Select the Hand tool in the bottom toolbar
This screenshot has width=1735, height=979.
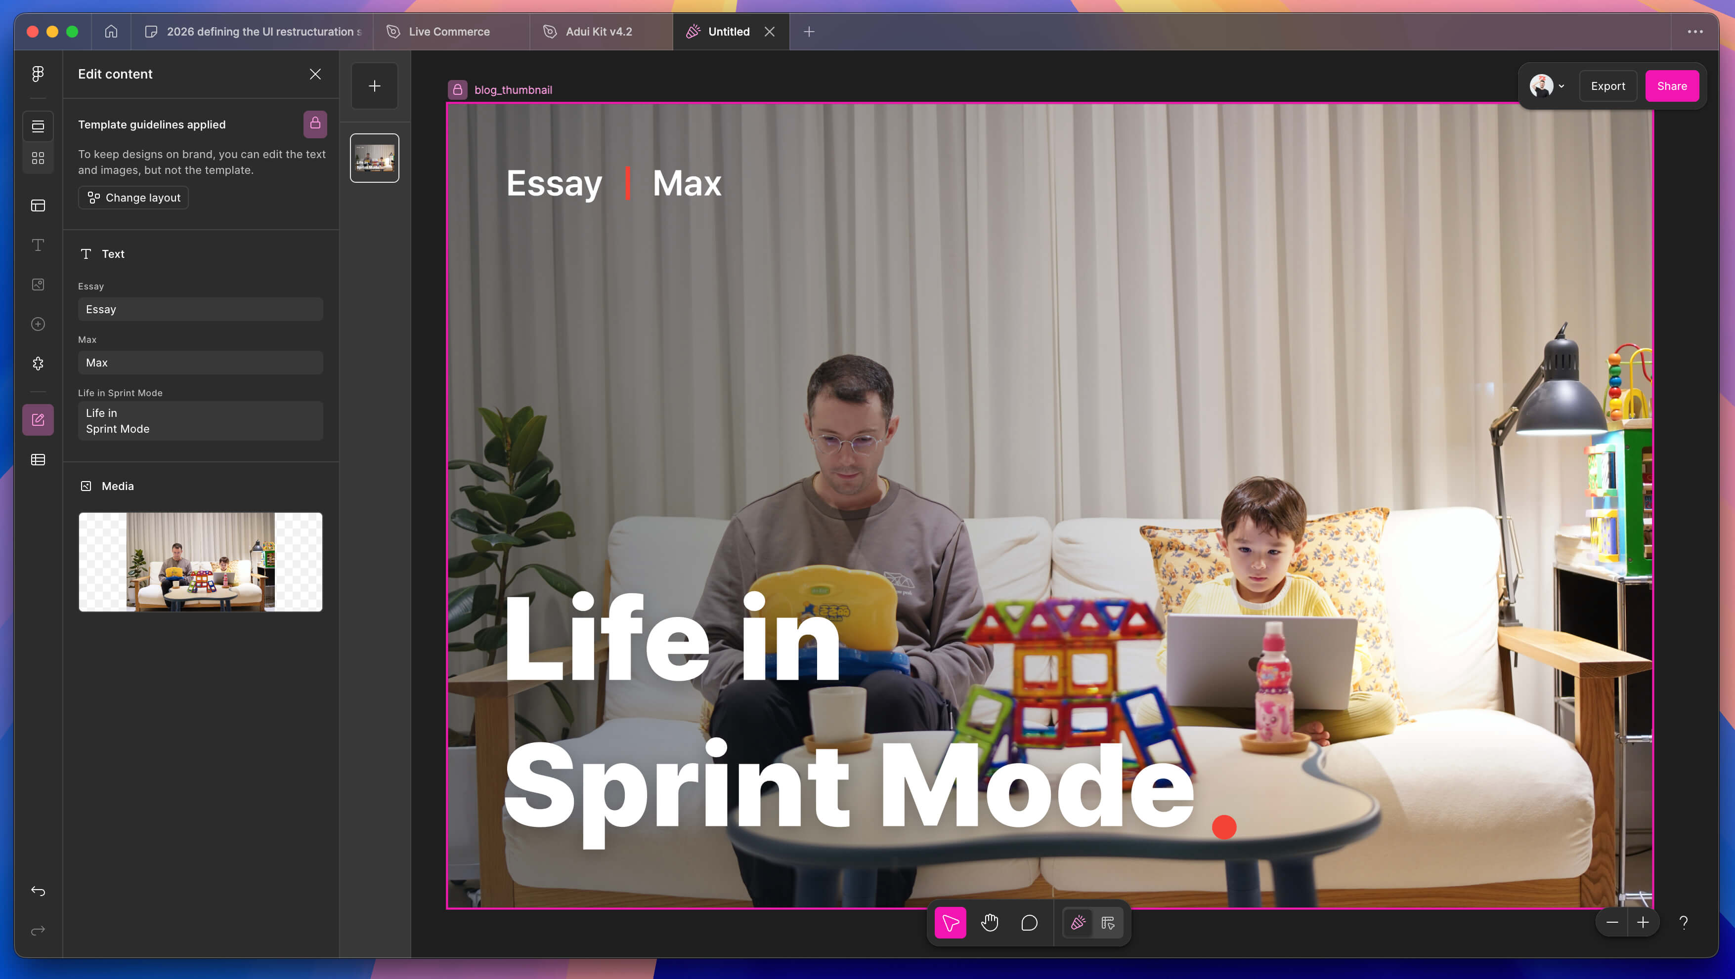(990, 923)
